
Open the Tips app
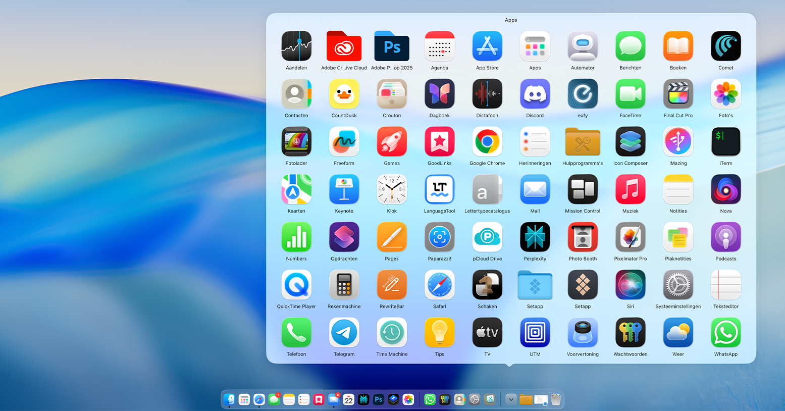coord(440,332)
